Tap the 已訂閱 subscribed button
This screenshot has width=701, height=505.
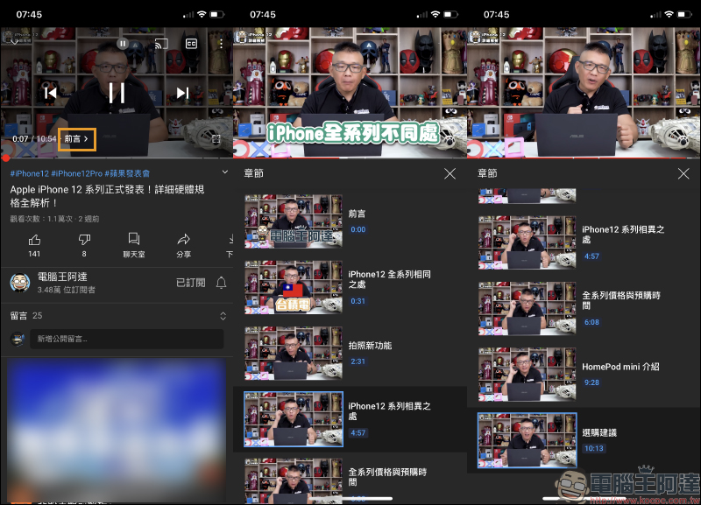point(190,283)
